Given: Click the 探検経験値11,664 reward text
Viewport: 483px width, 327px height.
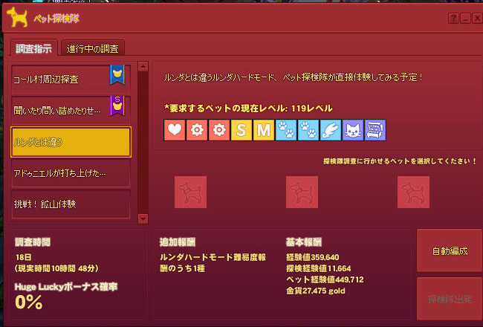Looking at the screenshot, I should (319, 268).
